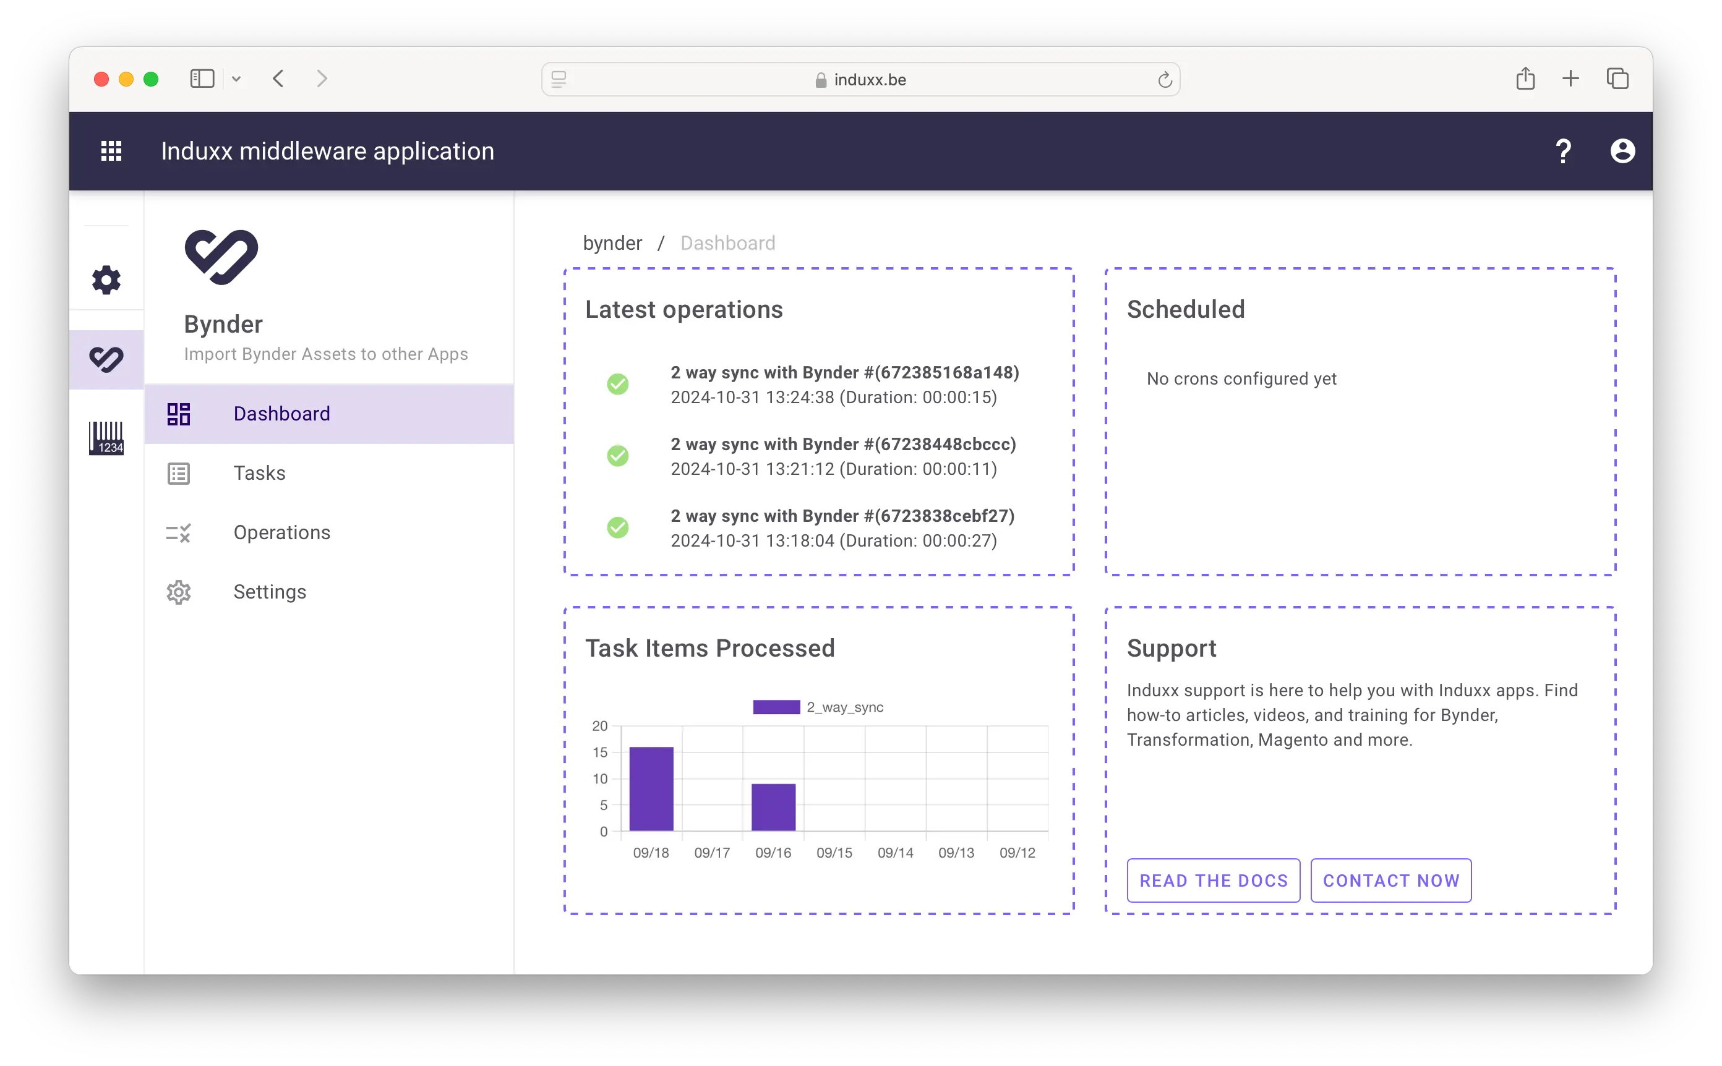The image size is (1722, 1066).
Task: Go to Tasks in the sidebar menu
Action: coord(260,473)
